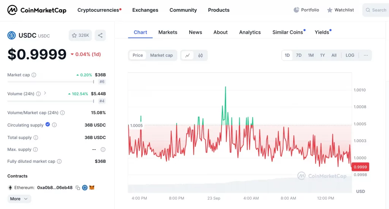389x209 pixels.
Task: Open Watchlist star icon
Action: pos(329,10)
